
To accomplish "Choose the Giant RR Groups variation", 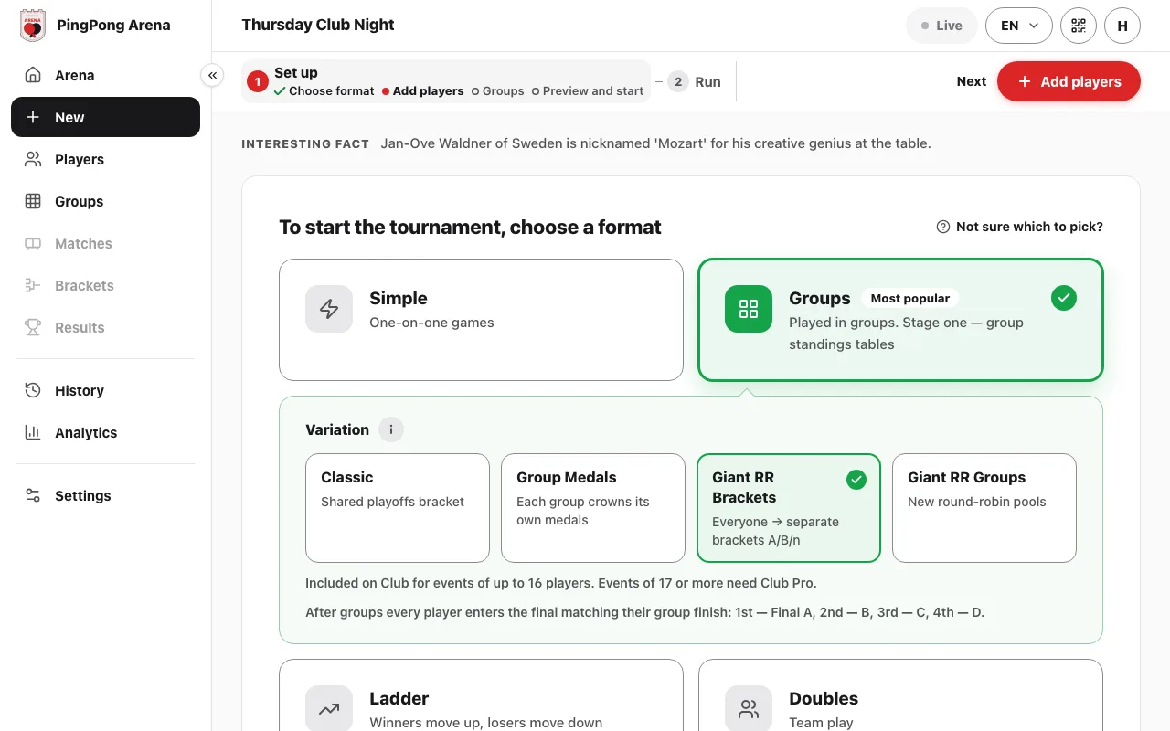I will (984, 508).
